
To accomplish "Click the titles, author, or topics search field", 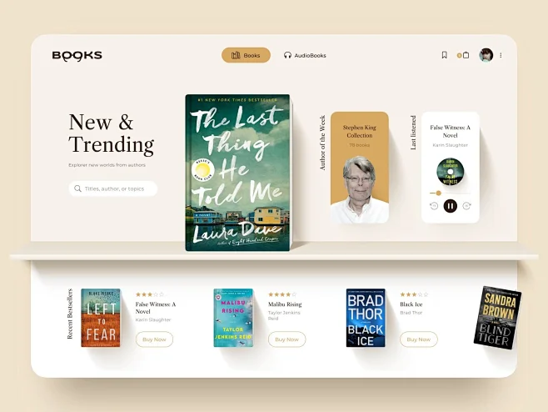I will [x=113, y=188].
